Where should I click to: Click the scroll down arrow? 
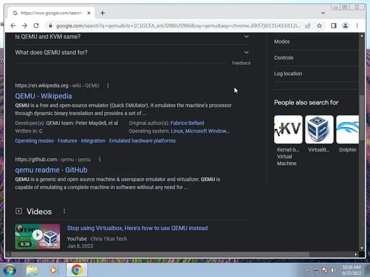click(362, 248)
